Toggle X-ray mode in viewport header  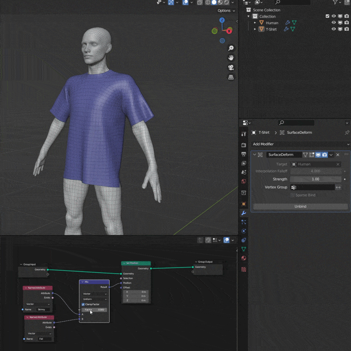[x=200, y=2]
